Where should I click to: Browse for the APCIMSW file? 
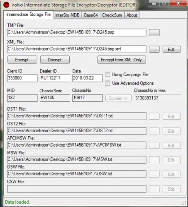(154, 145)
